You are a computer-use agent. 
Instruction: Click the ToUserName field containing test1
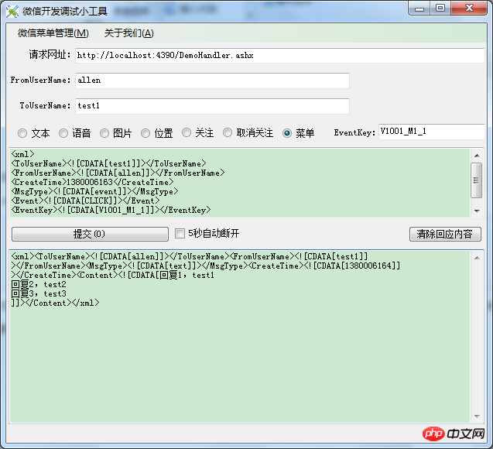point(212,106)
